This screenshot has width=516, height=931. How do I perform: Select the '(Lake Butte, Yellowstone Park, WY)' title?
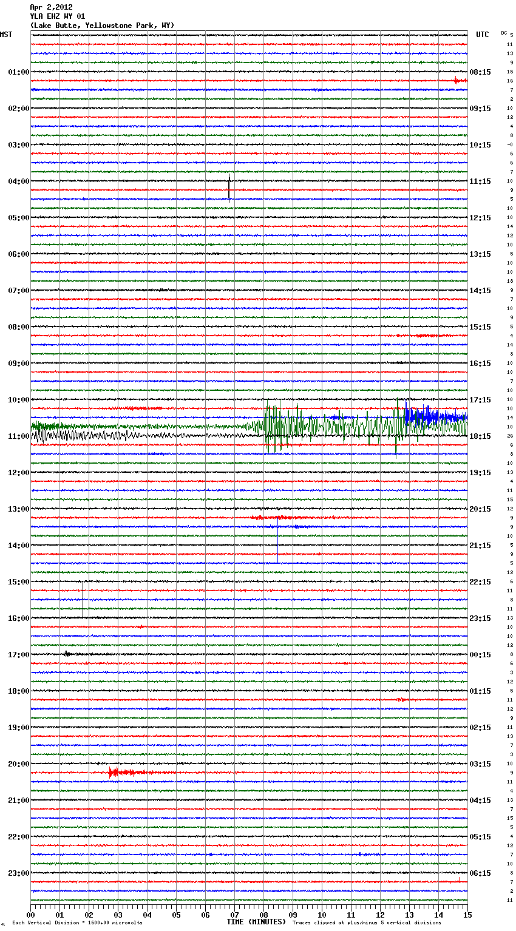click(102, 25)
